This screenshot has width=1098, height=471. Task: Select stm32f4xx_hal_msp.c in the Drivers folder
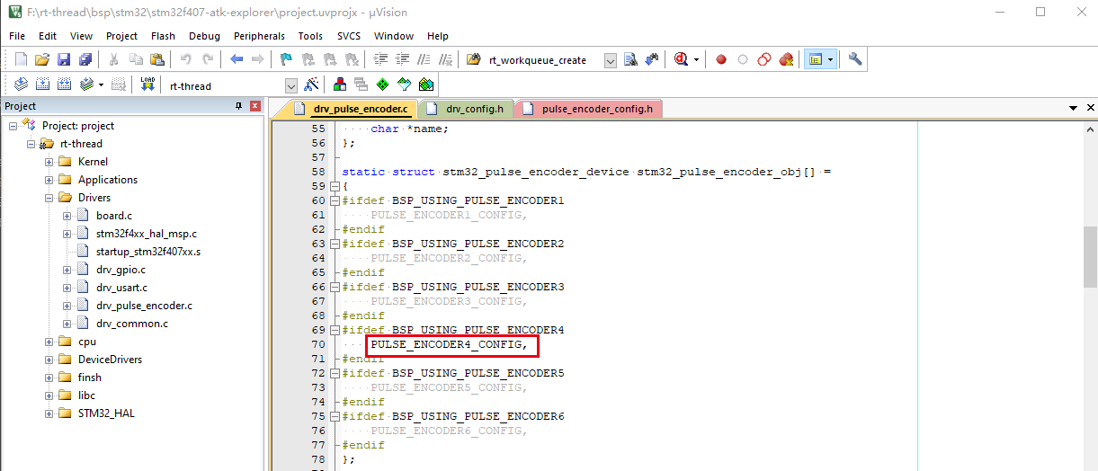pyautogui.click(x=146, y=234)
